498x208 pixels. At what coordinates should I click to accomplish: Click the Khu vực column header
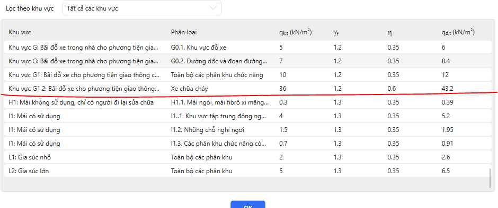click(x=20, y=32)
